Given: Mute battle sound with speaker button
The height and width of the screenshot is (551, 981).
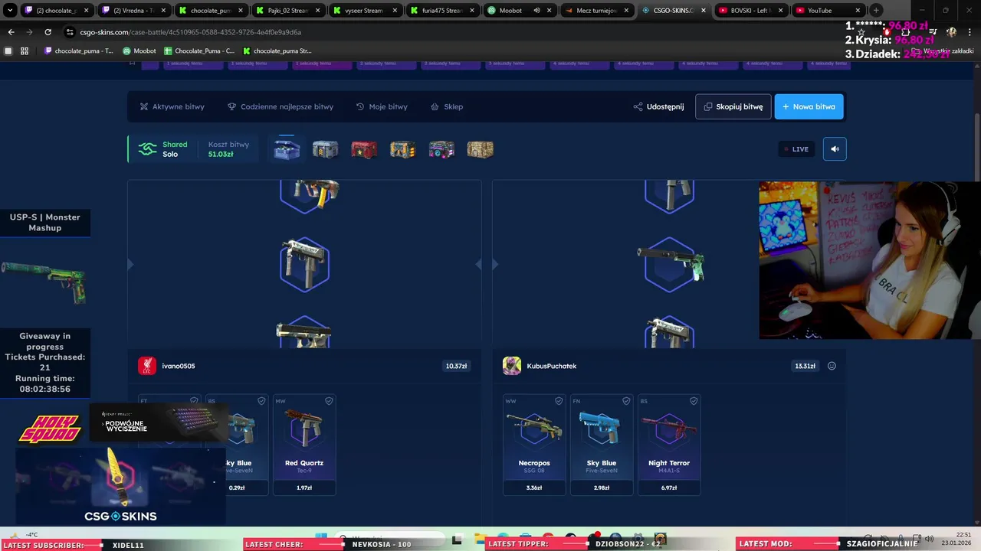Looking at the screenshot, I should click(x=835, y=149).
